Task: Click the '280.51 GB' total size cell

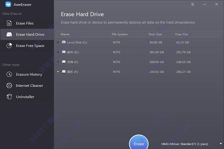Action: tap(156, 72)
